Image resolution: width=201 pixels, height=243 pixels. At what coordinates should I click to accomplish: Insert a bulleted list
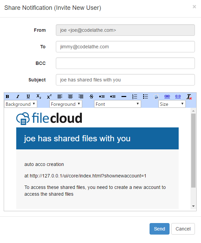point(146,97)
